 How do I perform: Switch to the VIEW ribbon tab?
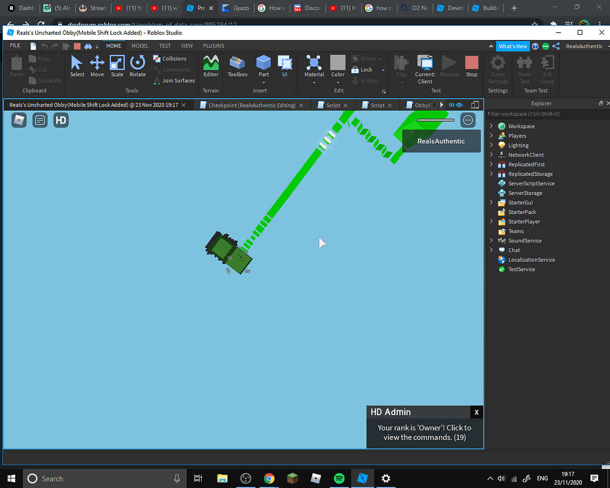[187, 46]
